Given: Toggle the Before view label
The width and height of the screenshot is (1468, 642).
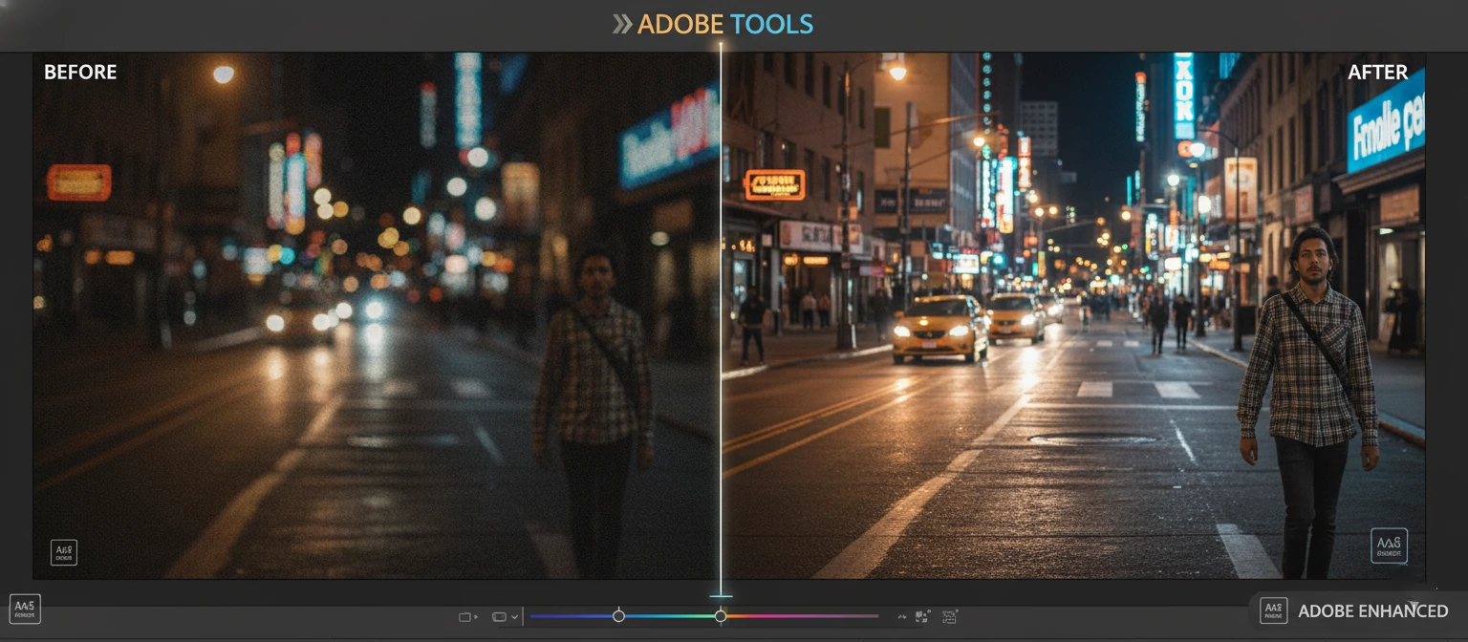Looking at the screenshot, I should click(80, 72).
